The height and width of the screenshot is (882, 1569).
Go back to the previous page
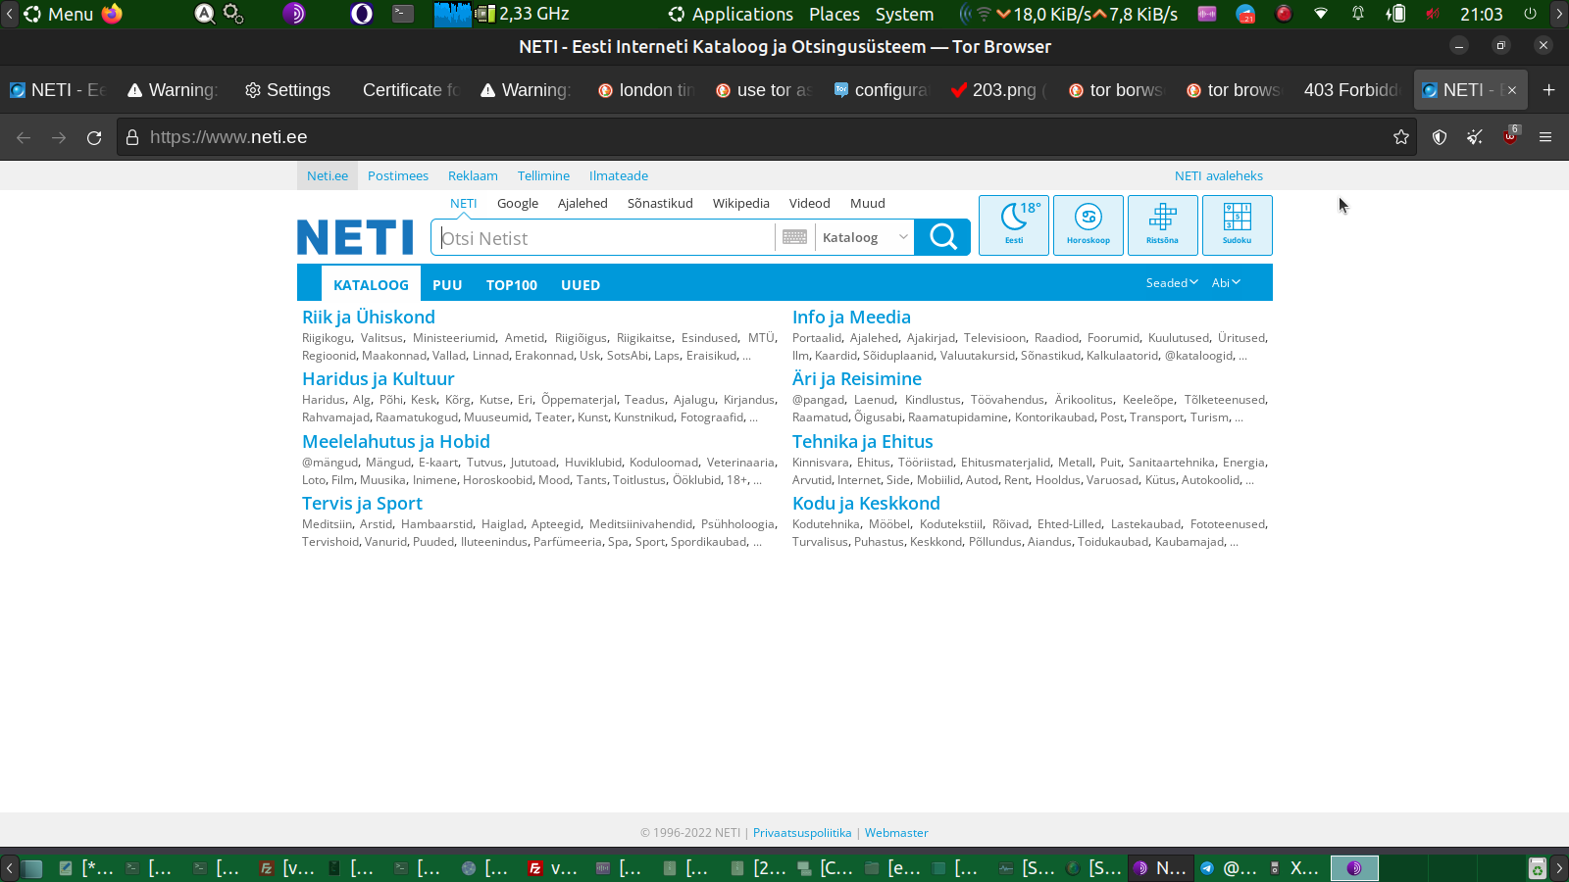point(24,137)
